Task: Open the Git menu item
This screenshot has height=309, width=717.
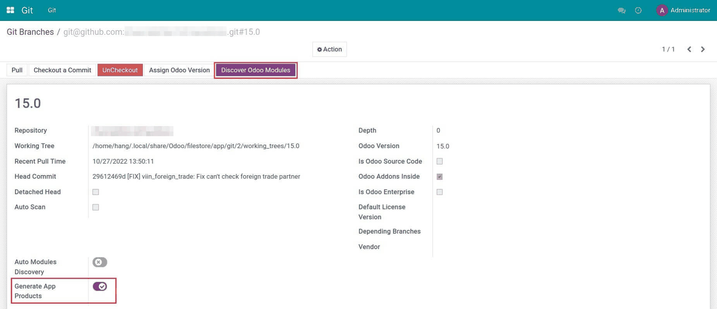Action: point(52,10)
